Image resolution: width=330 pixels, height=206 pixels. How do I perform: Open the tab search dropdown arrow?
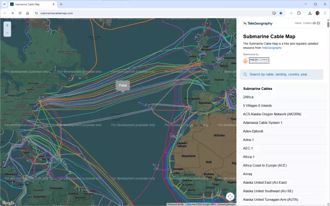4,4
